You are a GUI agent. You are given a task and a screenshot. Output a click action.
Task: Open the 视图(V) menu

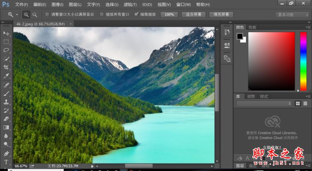[x=164, y=4]
